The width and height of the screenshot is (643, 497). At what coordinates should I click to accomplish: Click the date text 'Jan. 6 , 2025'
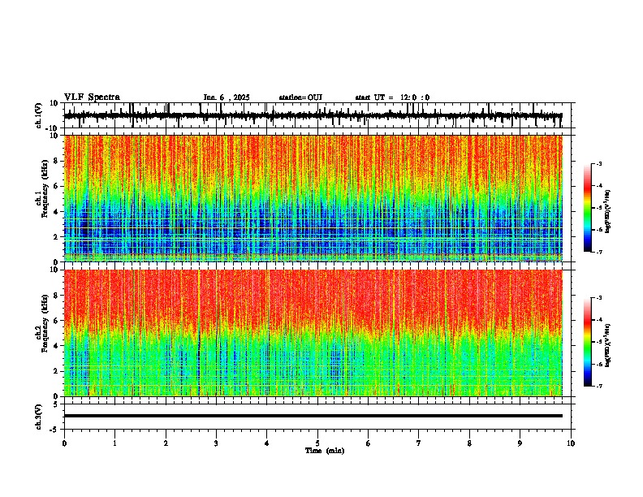(227, 97)
